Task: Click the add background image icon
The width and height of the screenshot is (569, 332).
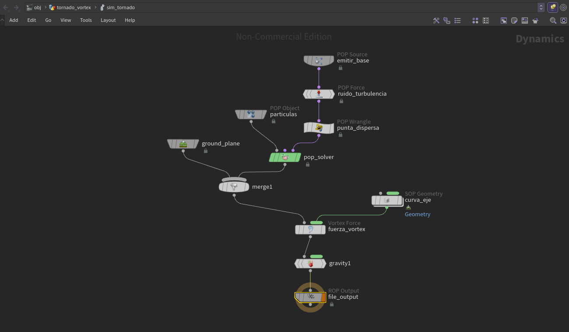Action: coord(525,21)
